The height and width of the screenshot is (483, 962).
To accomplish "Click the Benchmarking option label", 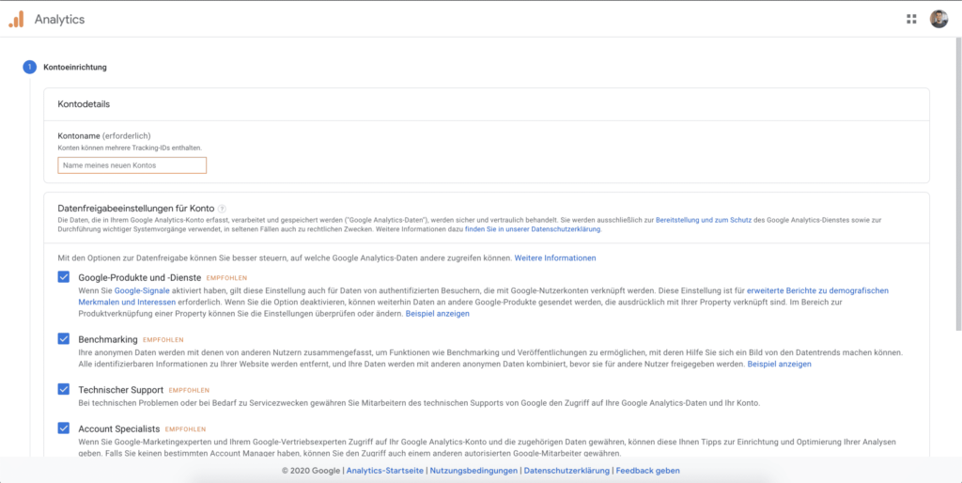I will (108, 339).
